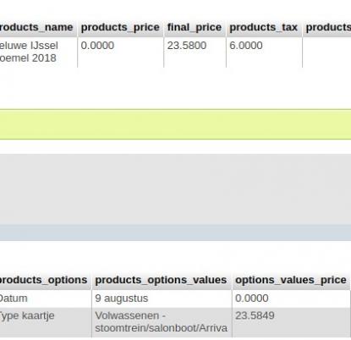The height and width of the screenshot is (340, 351).
Task: Sort by products_name column header
Action: [38, 28]
